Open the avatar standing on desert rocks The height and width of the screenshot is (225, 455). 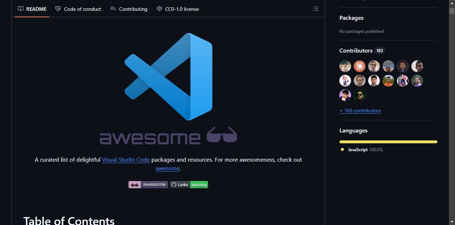(388, 66)
